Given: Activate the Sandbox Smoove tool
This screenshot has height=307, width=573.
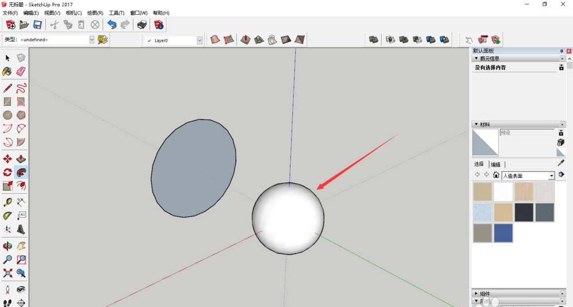Looking at the screenshot, I should [245, 39].
